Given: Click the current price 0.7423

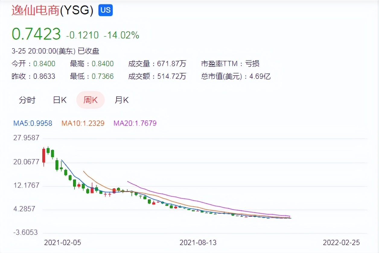Looking at the screenshot, I should [x=36, y=34].
